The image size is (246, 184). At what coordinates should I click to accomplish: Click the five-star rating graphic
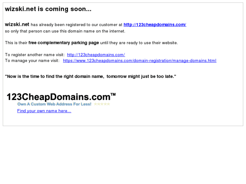[x=102, y=104]
